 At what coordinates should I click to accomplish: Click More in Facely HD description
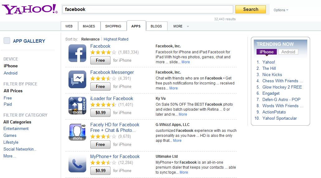pos(177,141)
